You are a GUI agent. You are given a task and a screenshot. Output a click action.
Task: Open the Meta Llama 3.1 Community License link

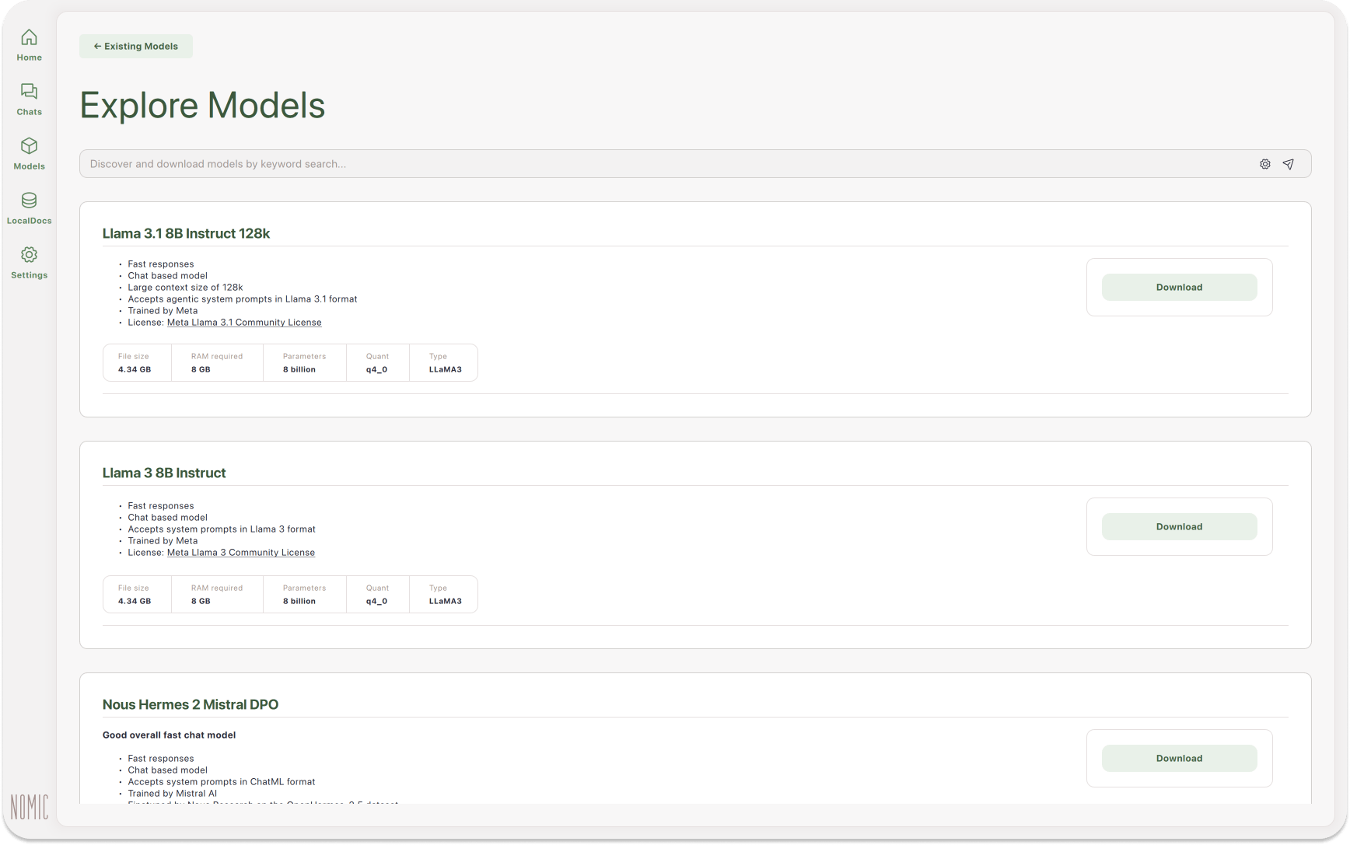click(244, 322)
